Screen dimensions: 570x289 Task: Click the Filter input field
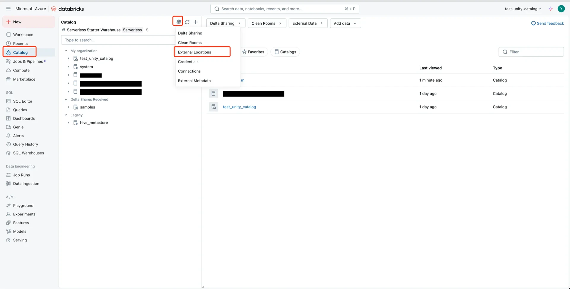coord(531,52)
